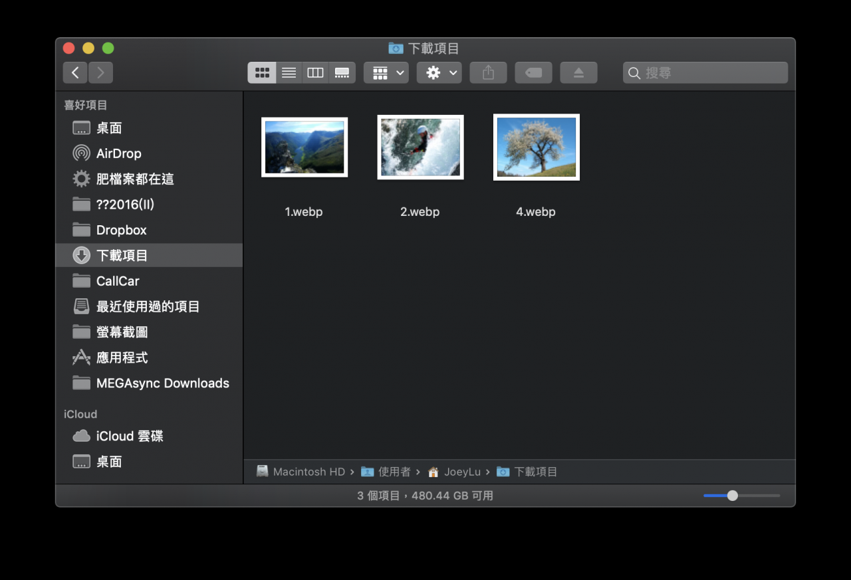This screenshot has height=580, width=851.
Task: Click the Eject toolbar icon
Action: tap(578, 72)
